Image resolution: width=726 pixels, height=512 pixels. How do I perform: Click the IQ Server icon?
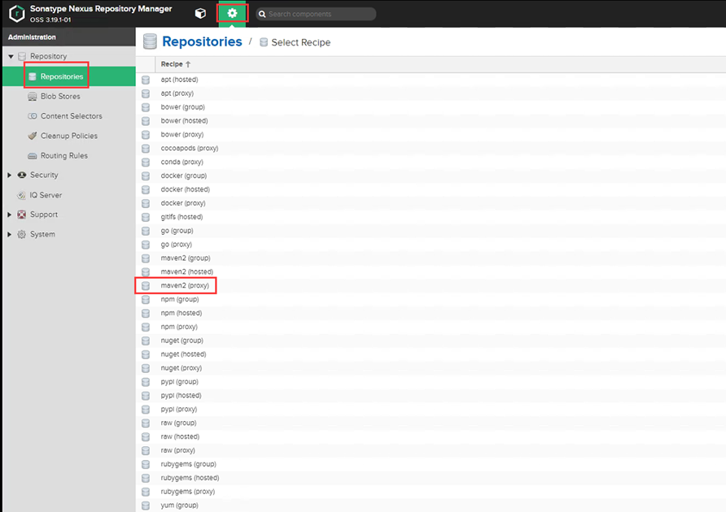click(x=22, y=195)
